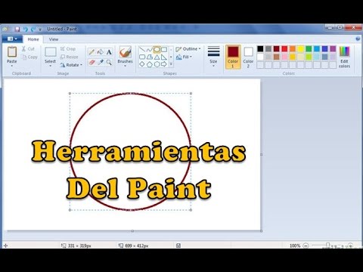Pick the orange palette color
The image size is (363, 272).
293,48
